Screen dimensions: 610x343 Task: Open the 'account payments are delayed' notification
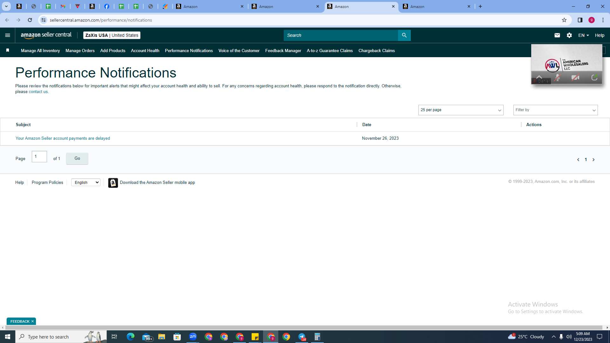pyautogui.click(x=63, y=138)
